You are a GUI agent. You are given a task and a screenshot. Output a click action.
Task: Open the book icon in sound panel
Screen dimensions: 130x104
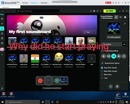pyautogui.click(x=120, y=17)
